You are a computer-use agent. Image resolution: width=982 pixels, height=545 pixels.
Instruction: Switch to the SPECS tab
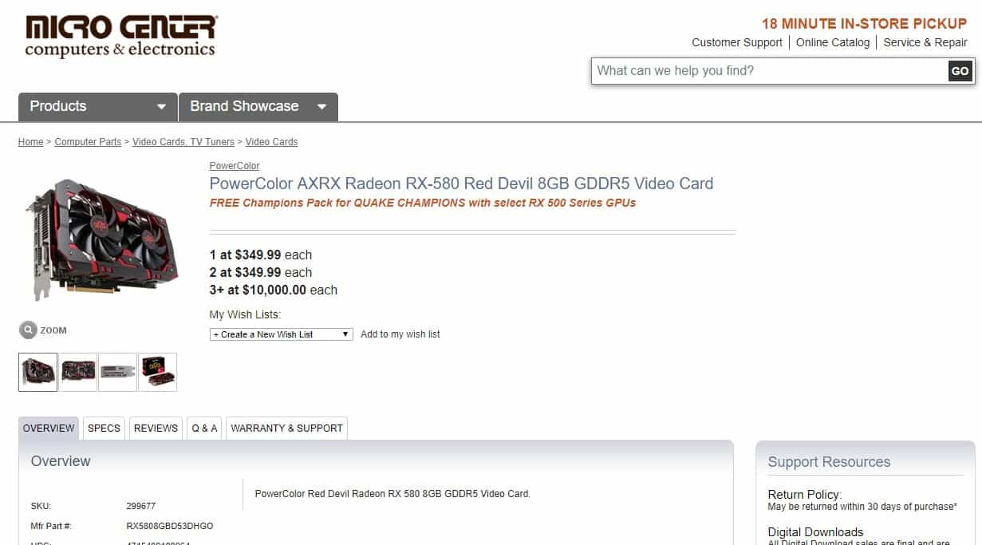[104, 428]
